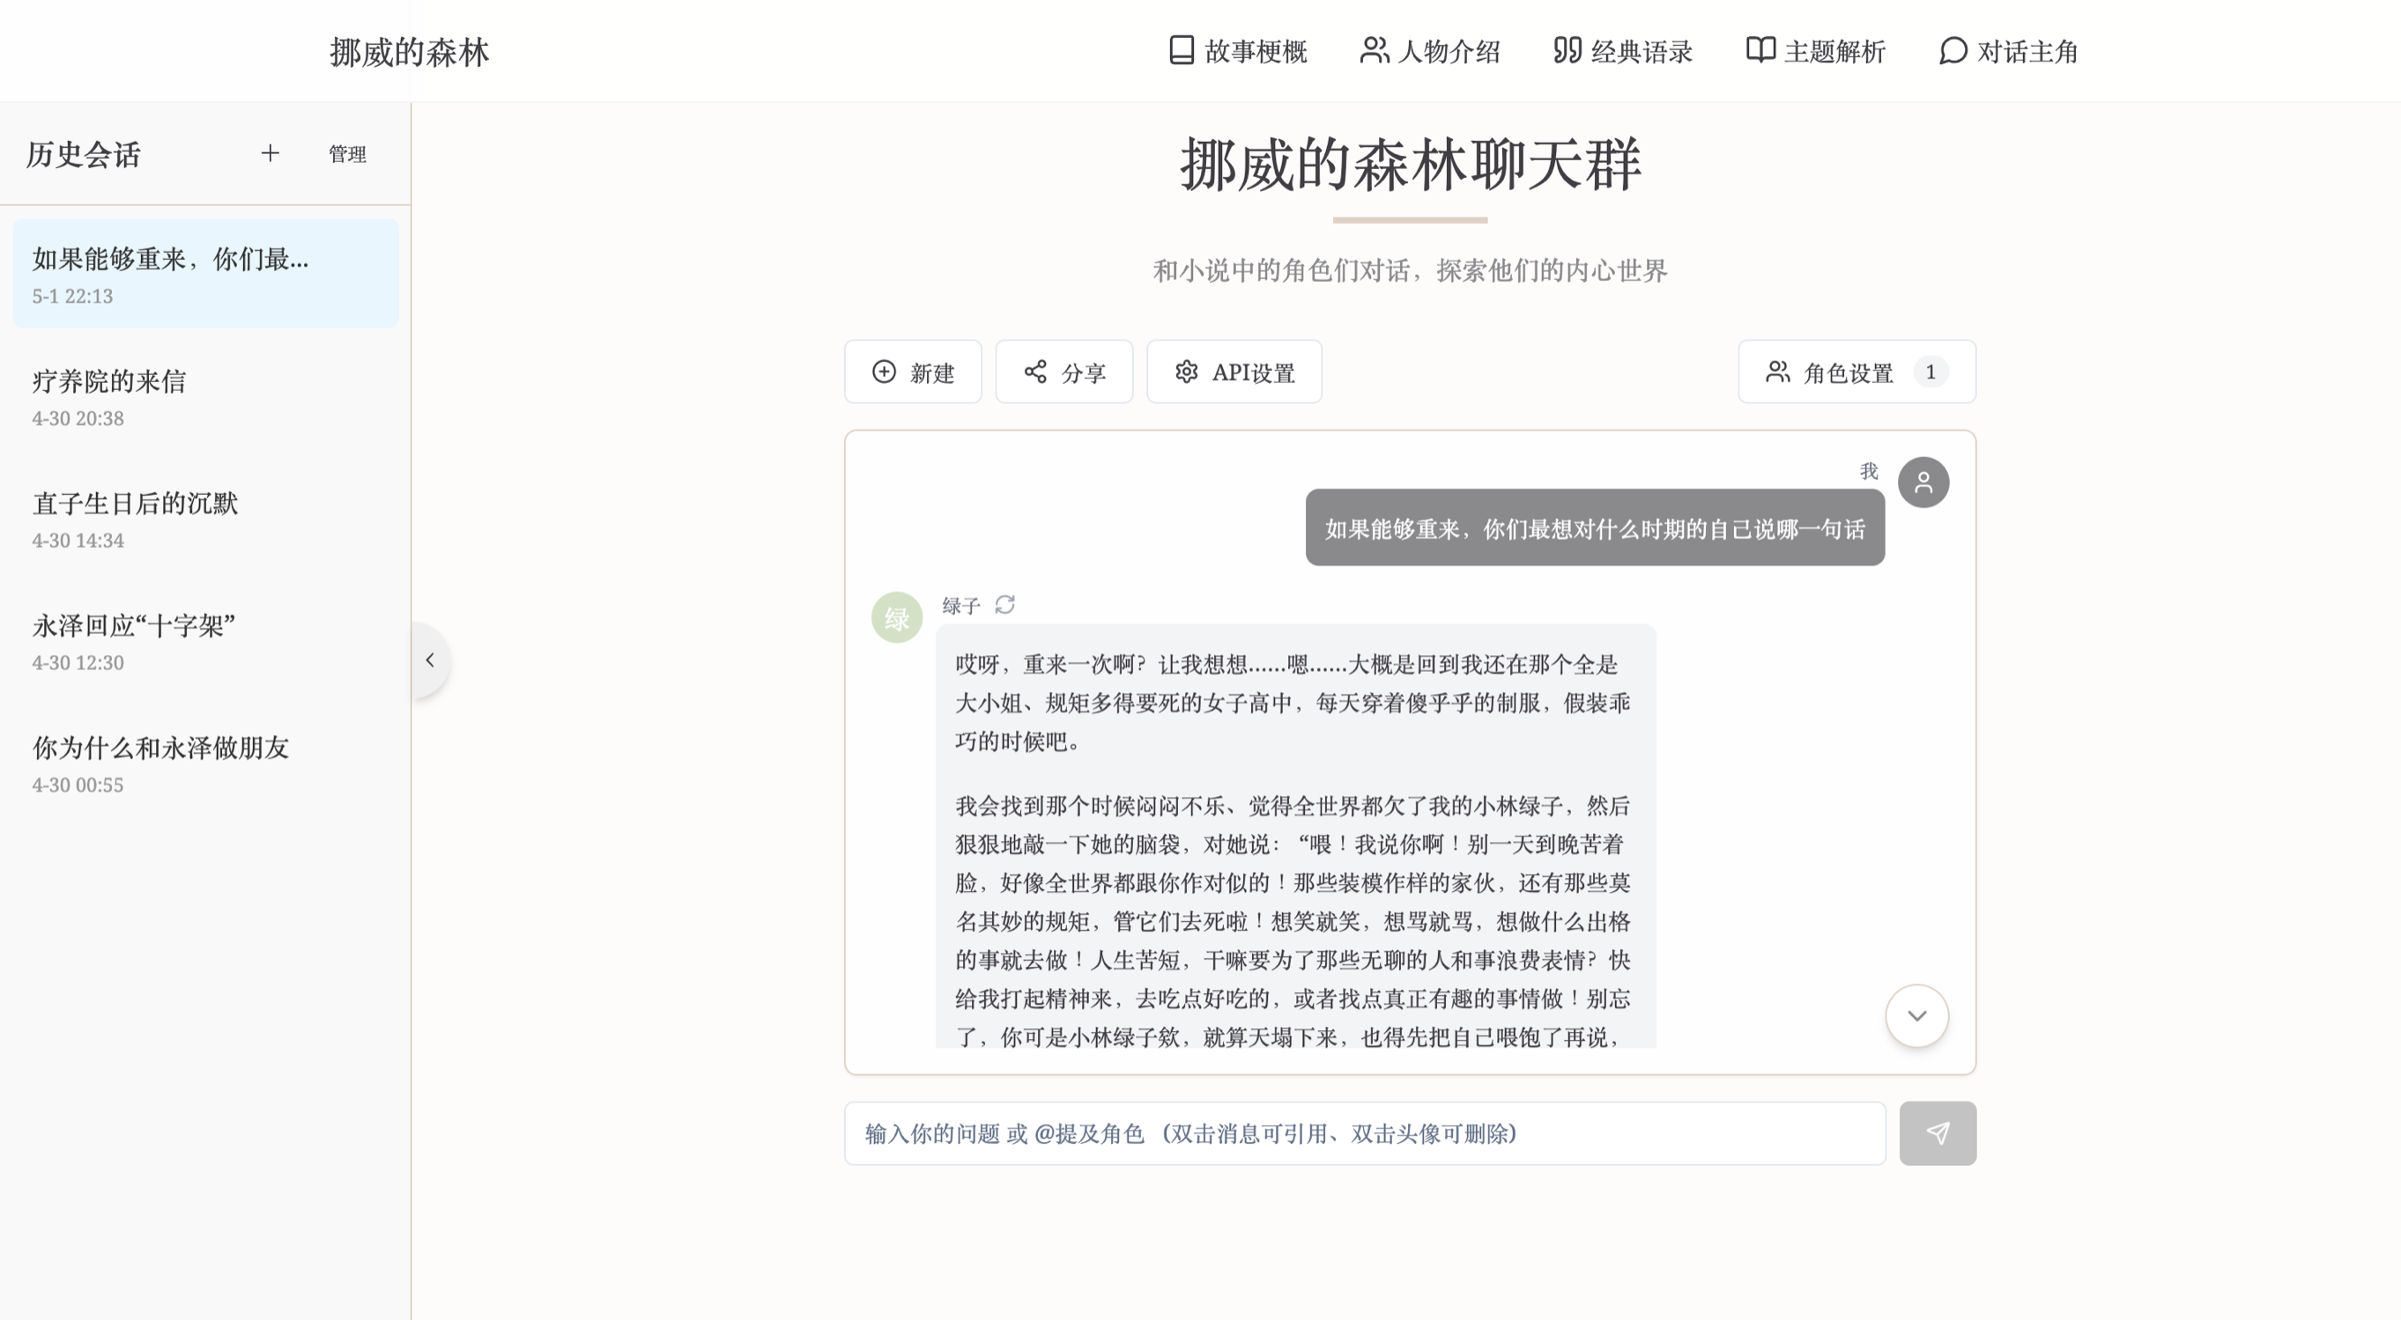Open 故事梗概 in navigation
2401x1320 pixels.
click(x=1238, y=51)
